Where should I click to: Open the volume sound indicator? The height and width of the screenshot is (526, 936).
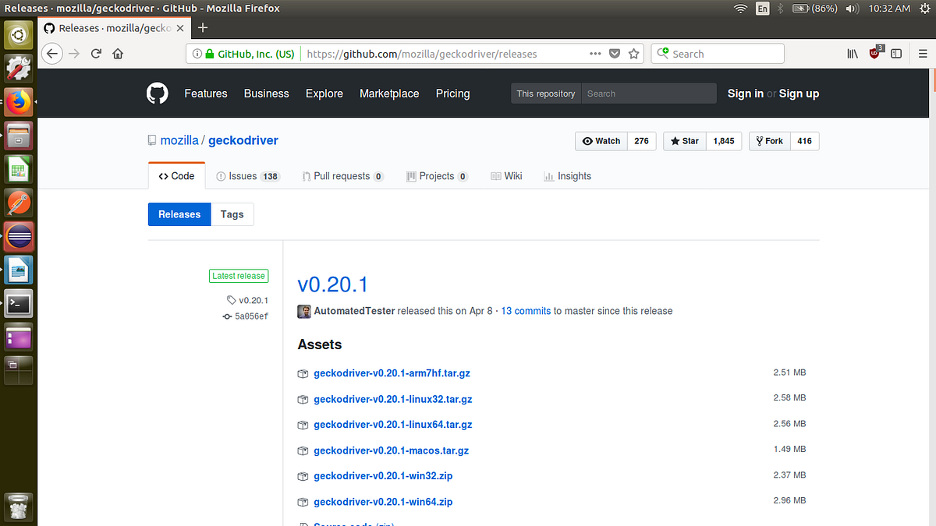pos(852,9)
